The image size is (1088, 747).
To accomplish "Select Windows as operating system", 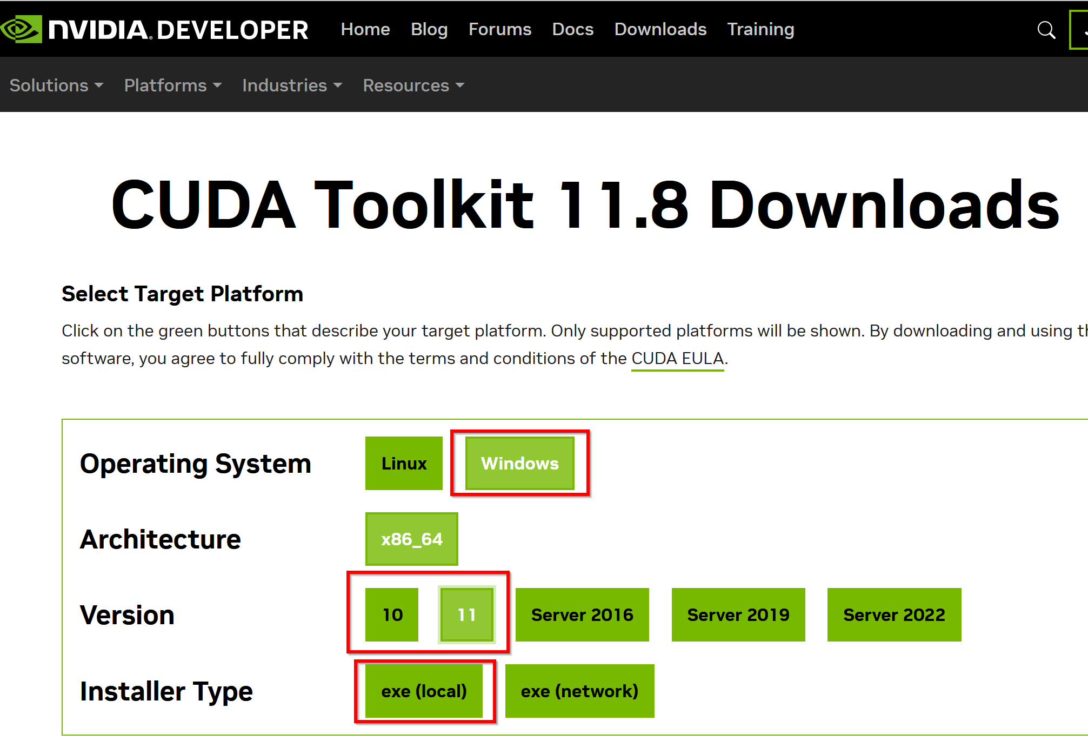I will (x=520, y=463).
